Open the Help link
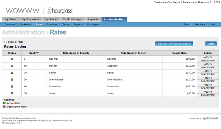 pos(214,24)
